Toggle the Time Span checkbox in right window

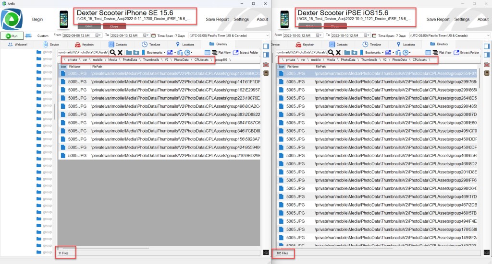point(374,35)
